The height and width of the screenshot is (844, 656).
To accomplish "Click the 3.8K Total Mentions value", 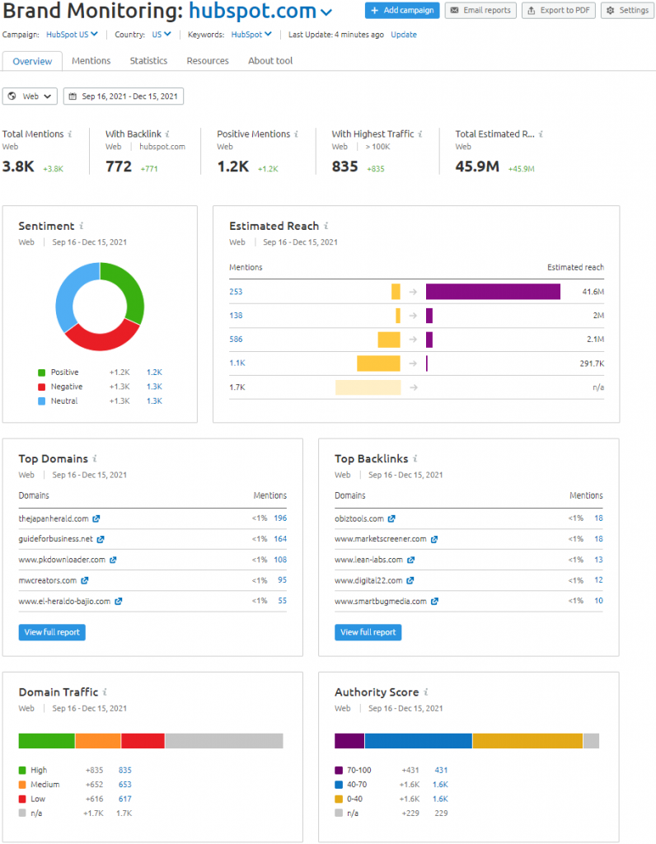I will click(x=18, y=166).
